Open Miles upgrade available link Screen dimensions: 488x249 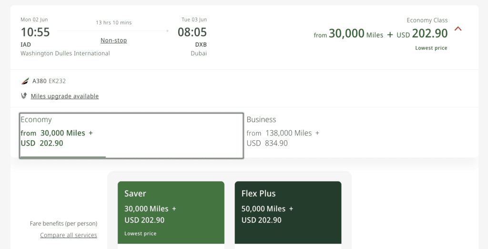click(65, 96)
